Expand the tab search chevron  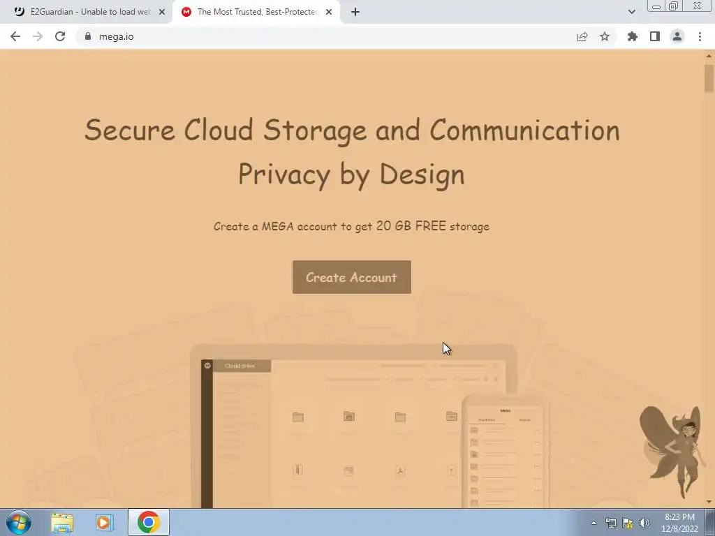(631, 12)
